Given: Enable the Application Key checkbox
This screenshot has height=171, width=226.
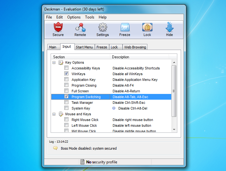Looking at the screenshot, I should (x=66, y=79).
